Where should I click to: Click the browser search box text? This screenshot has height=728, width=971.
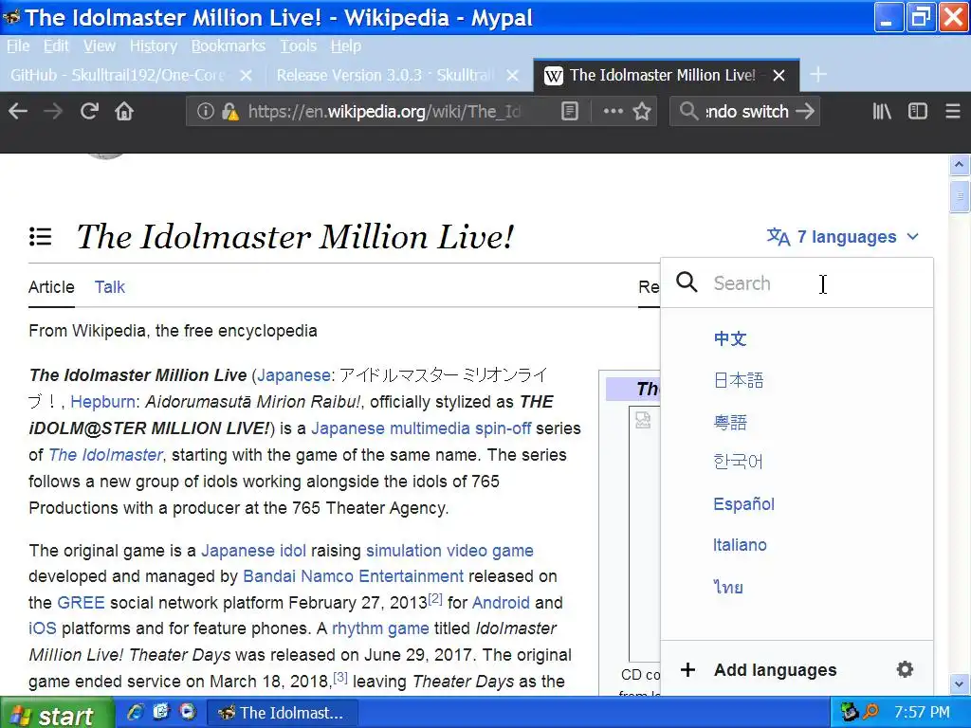click(747, 112)
